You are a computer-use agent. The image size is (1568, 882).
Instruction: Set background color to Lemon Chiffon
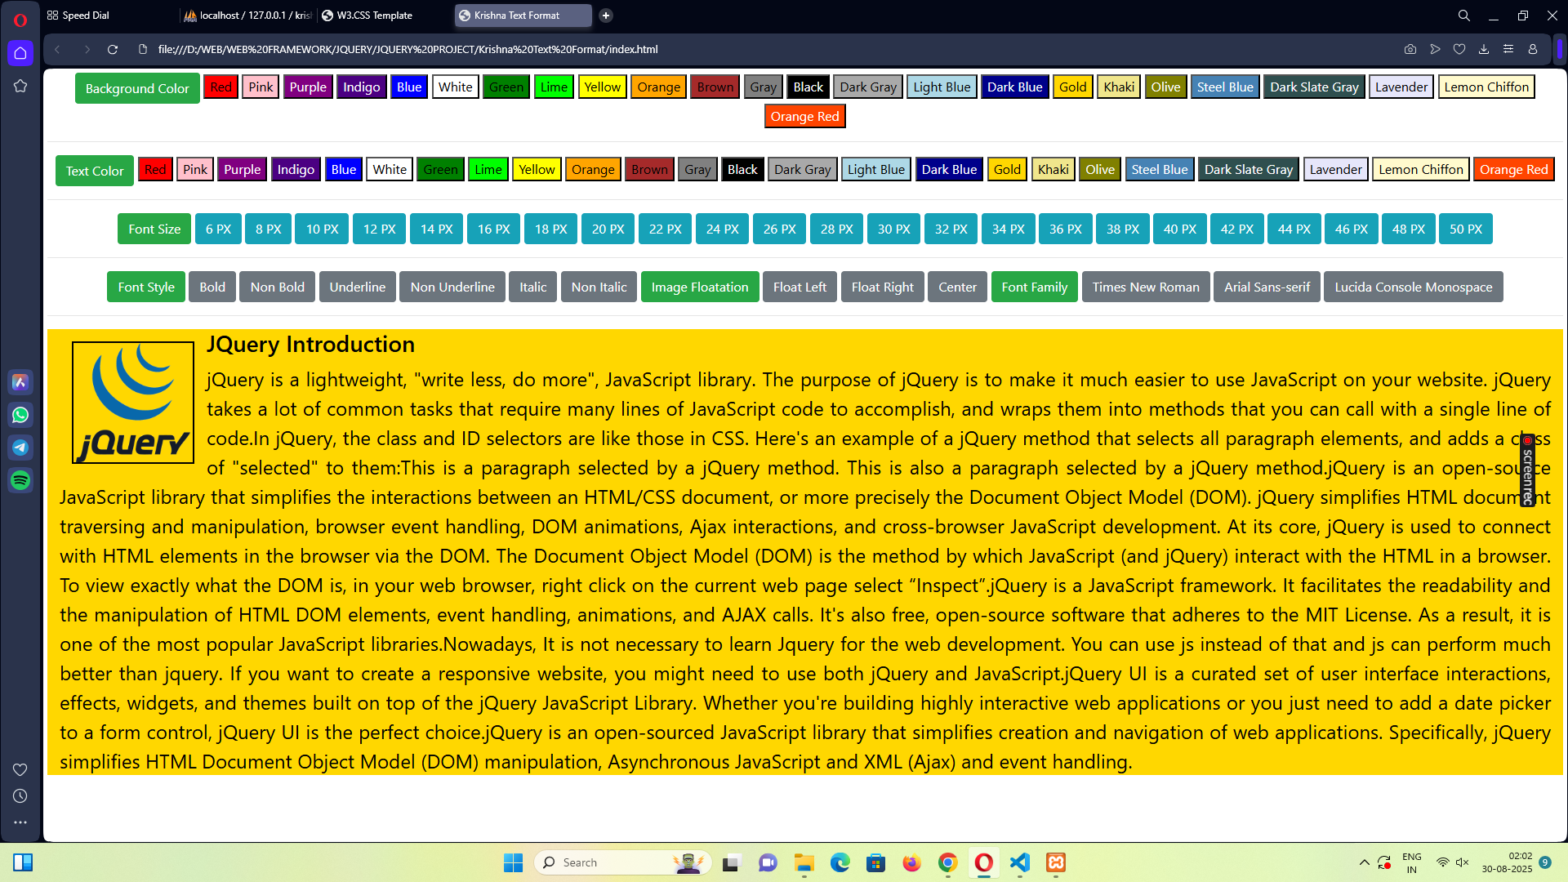[1486, 87]
